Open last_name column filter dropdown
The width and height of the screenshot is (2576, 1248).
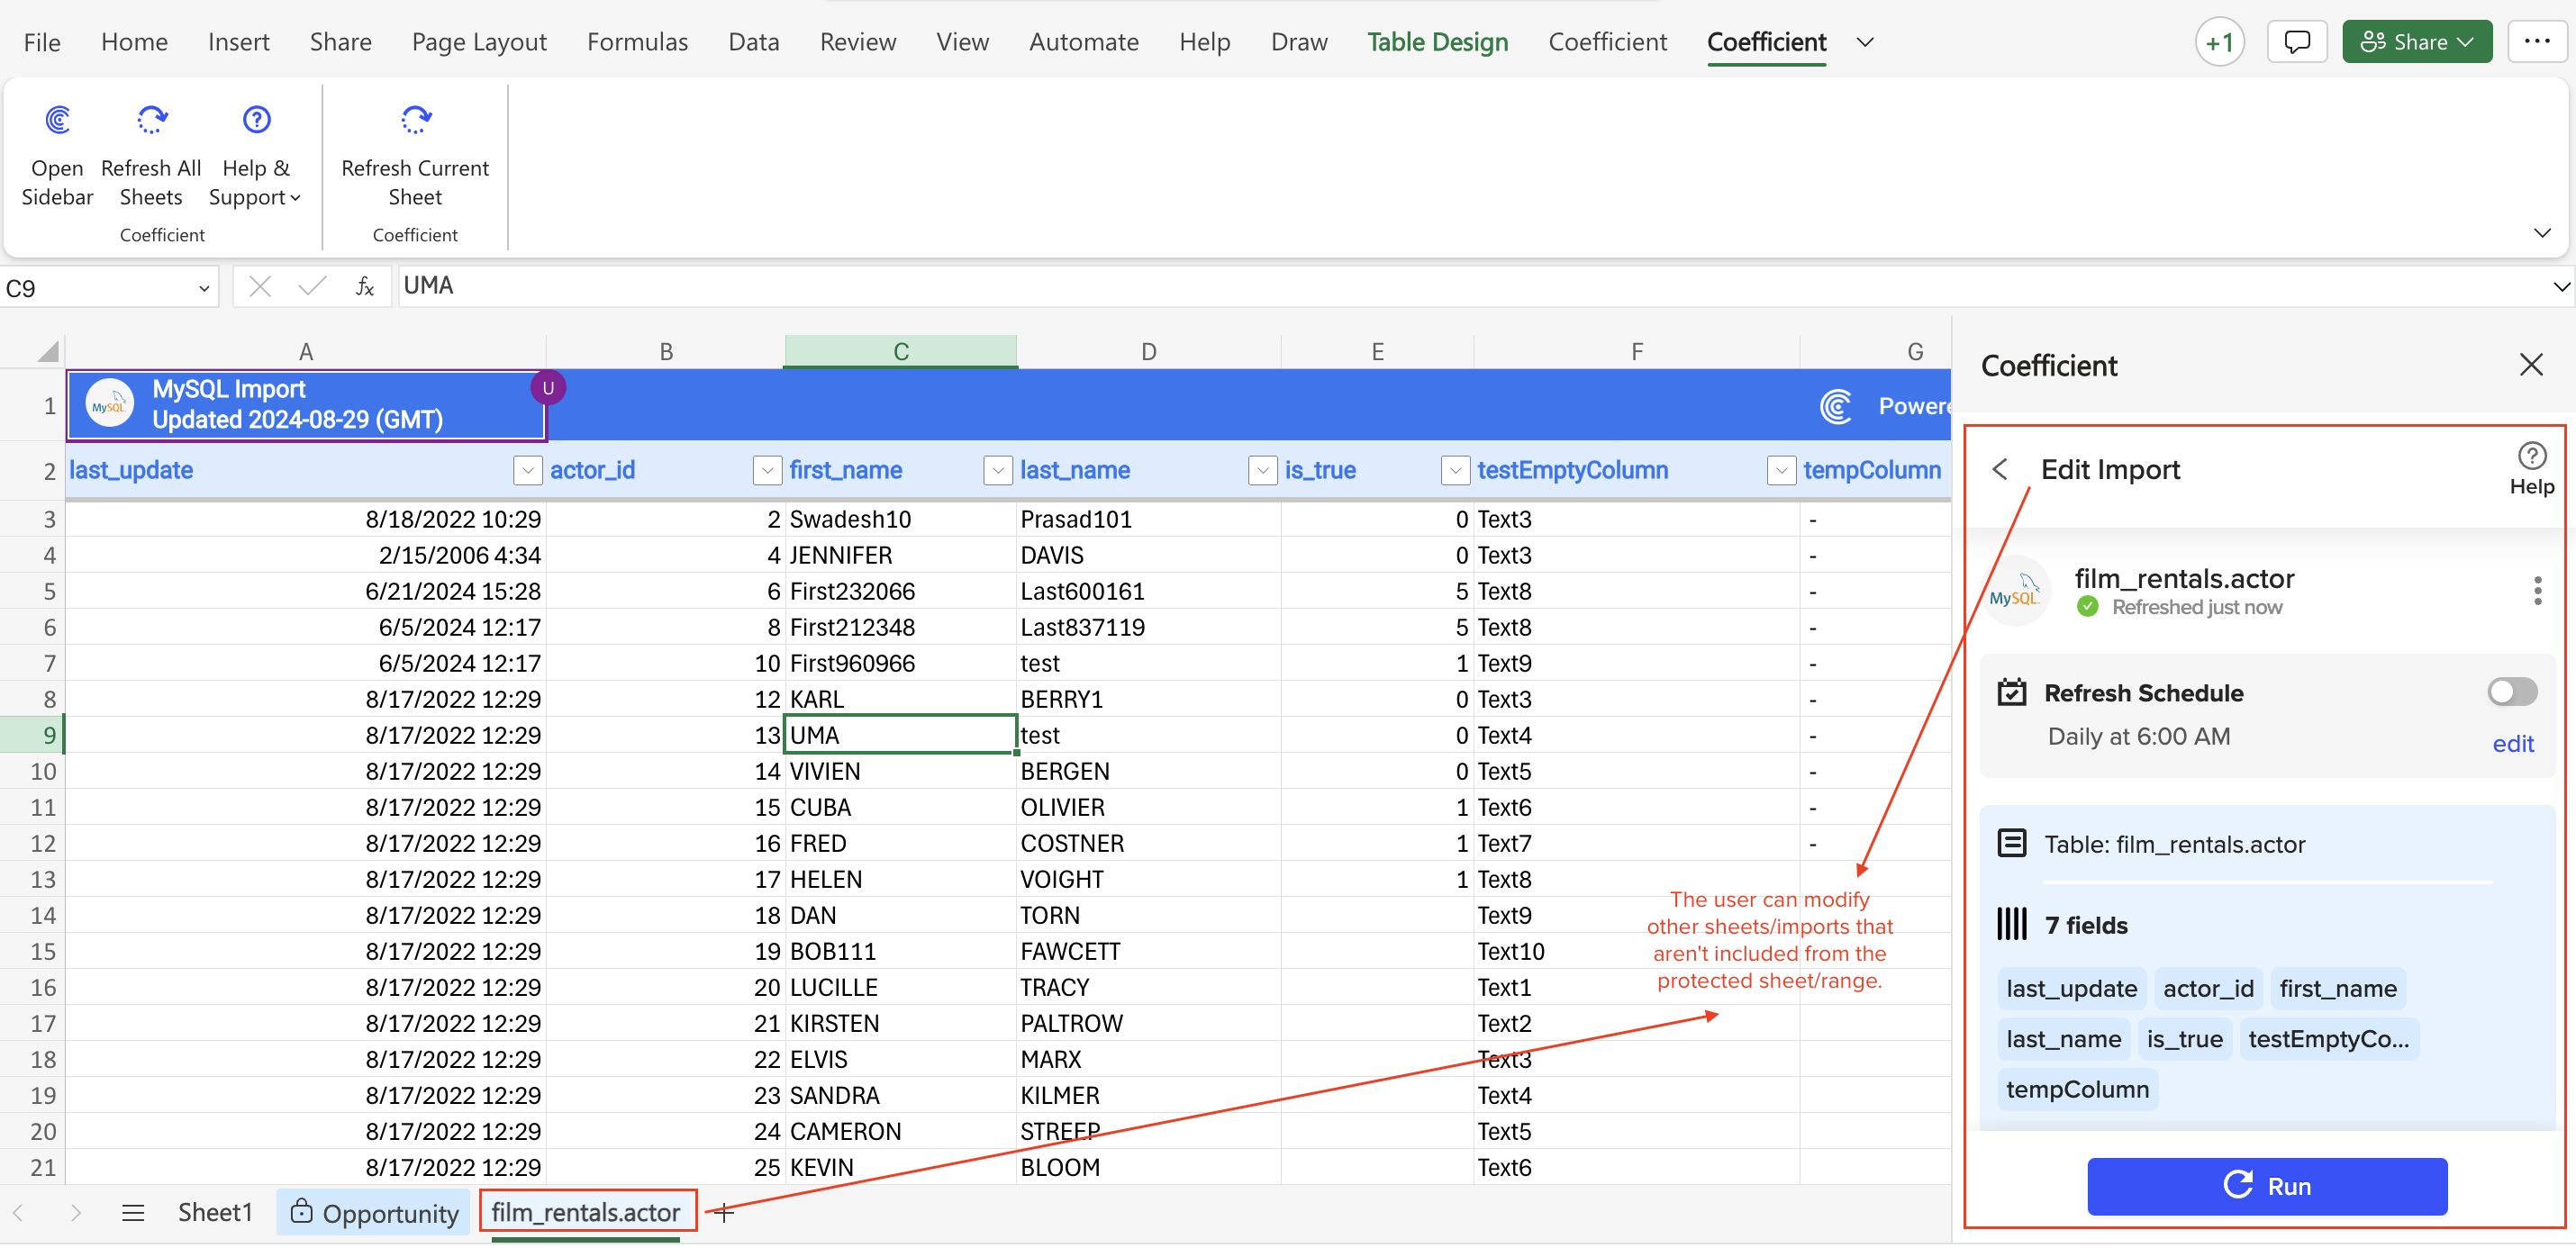click(1263, 470)
